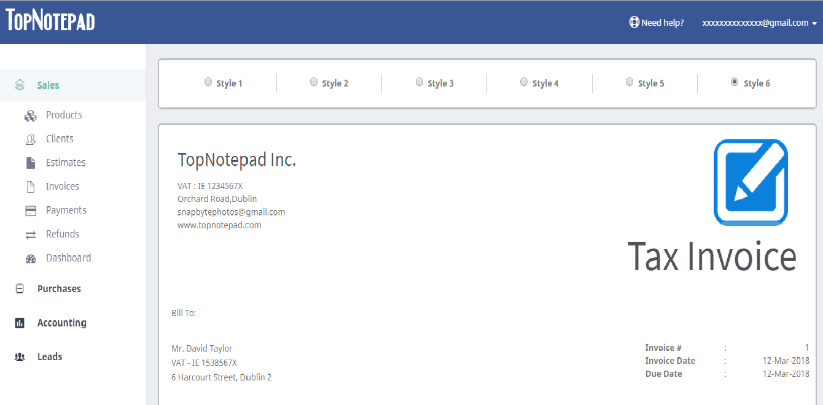Click client VAT - IE 1538567X
The height and width of the screenshot is (405, 823).
click(x=204, y=363)
